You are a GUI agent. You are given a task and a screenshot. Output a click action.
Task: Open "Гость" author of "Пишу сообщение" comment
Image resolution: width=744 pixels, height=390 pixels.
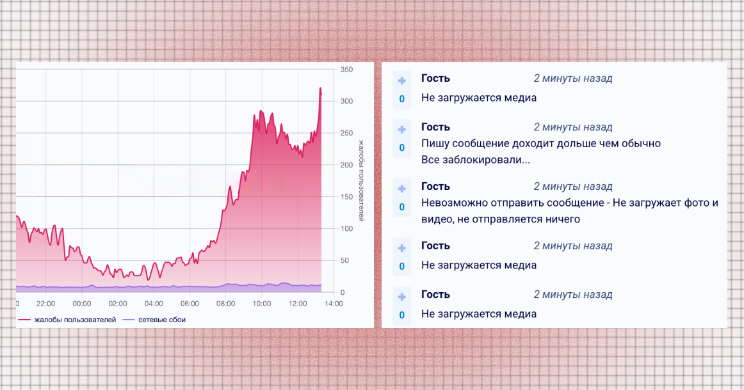tap(435, 127)
